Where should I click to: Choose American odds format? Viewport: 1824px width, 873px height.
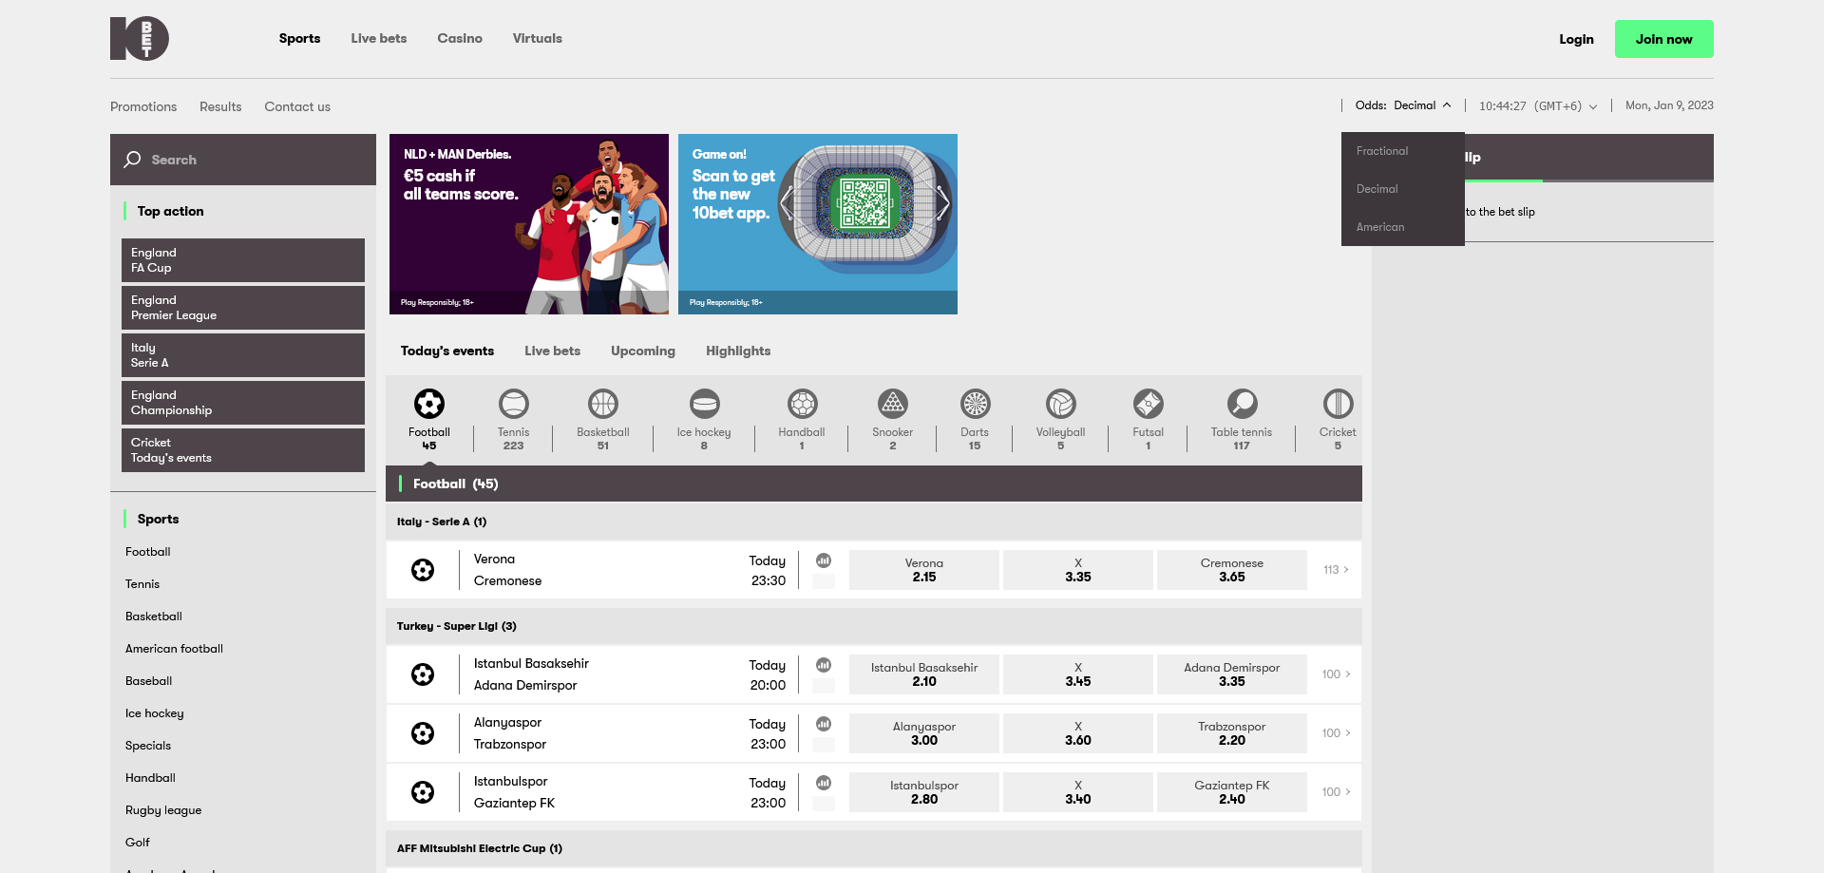1403,227
